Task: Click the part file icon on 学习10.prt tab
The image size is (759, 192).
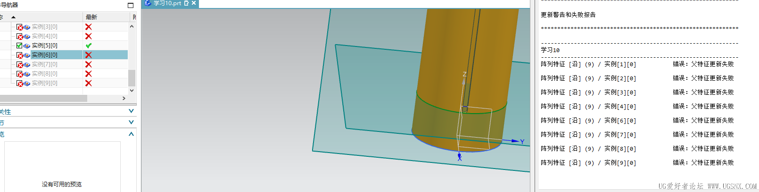Action: (x=148, y=3)
